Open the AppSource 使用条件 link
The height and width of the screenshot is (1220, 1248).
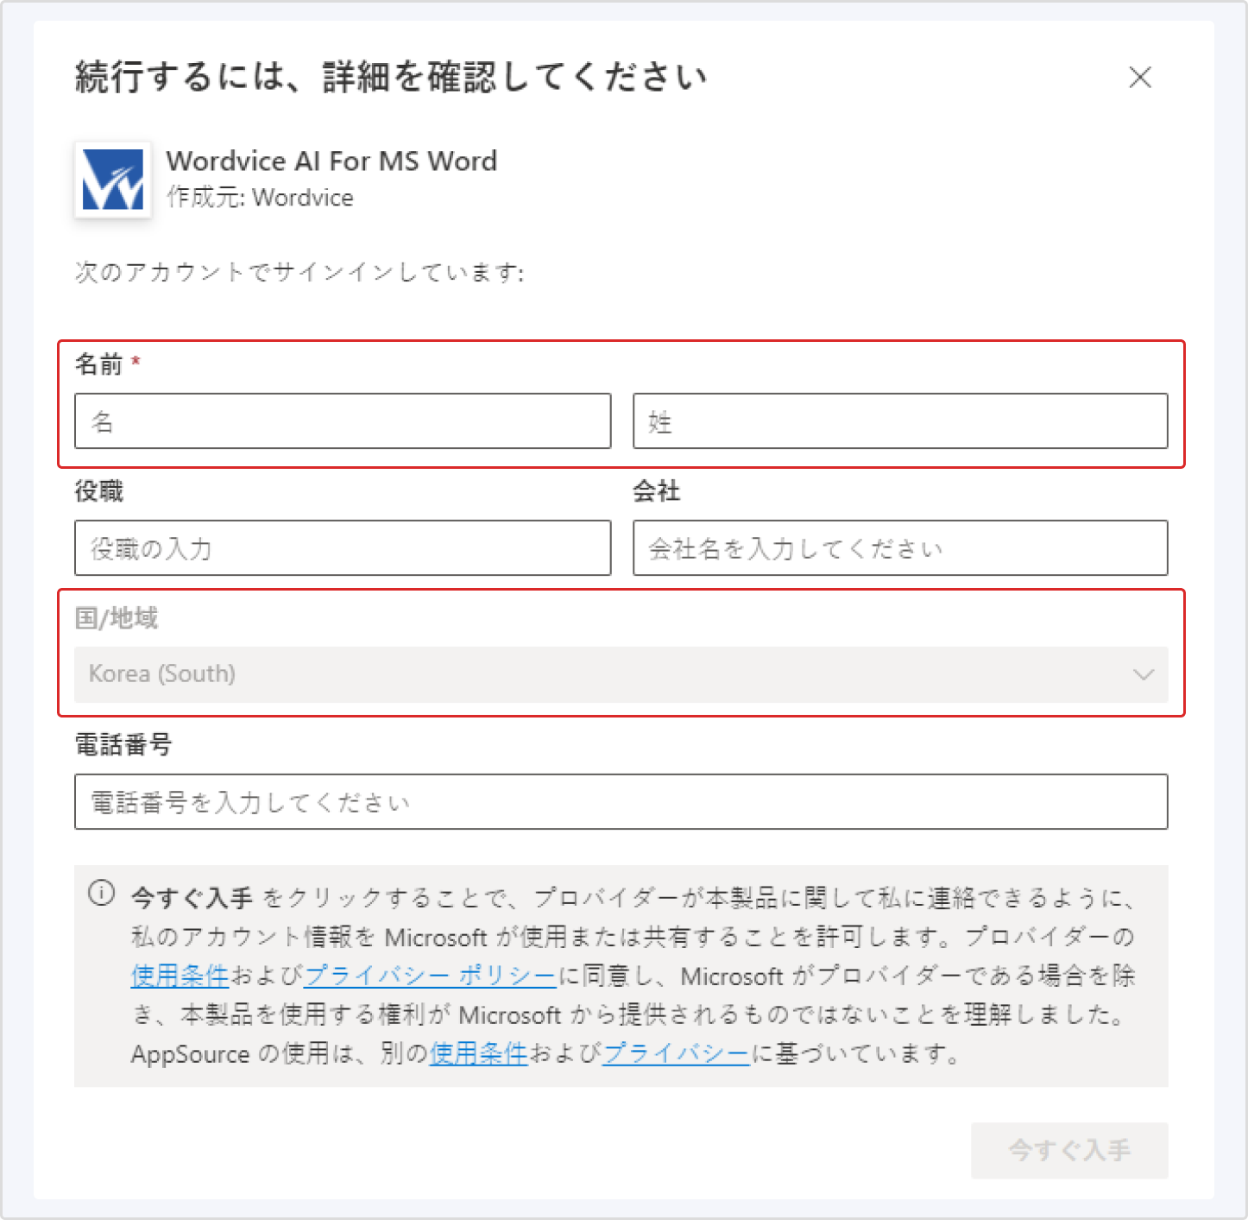click(478, 1053)
